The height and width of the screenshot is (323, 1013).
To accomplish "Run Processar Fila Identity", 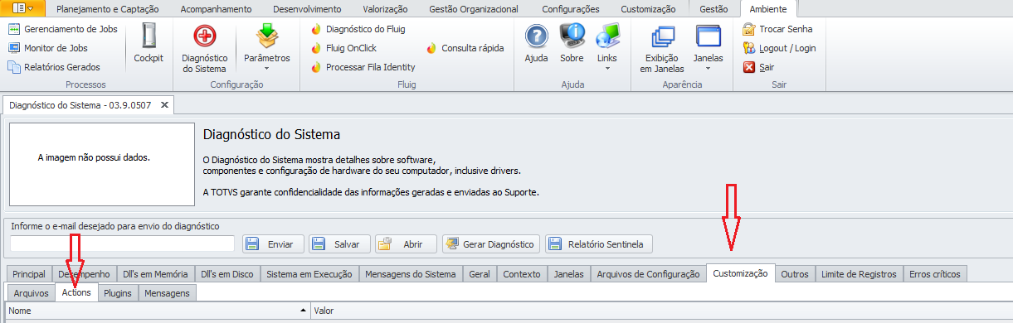I will [363, 67].
